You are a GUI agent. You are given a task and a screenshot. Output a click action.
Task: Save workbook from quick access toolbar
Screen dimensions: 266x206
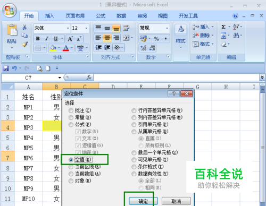(x=6, y=68)
